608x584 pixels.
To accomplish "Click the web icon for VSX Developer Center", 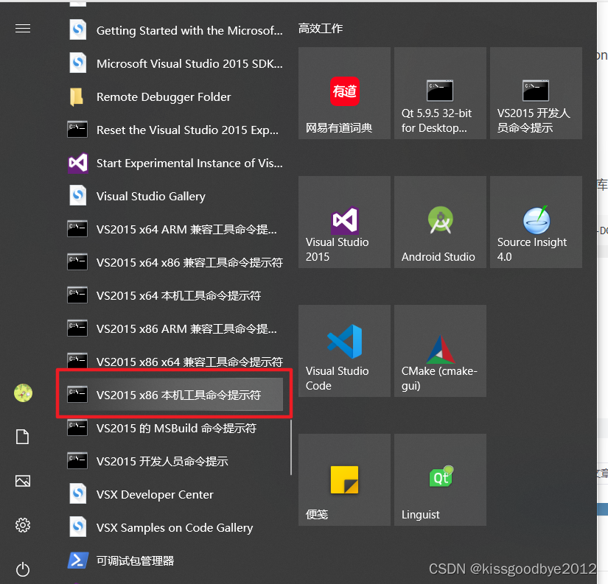I will (x=77, y=494).
